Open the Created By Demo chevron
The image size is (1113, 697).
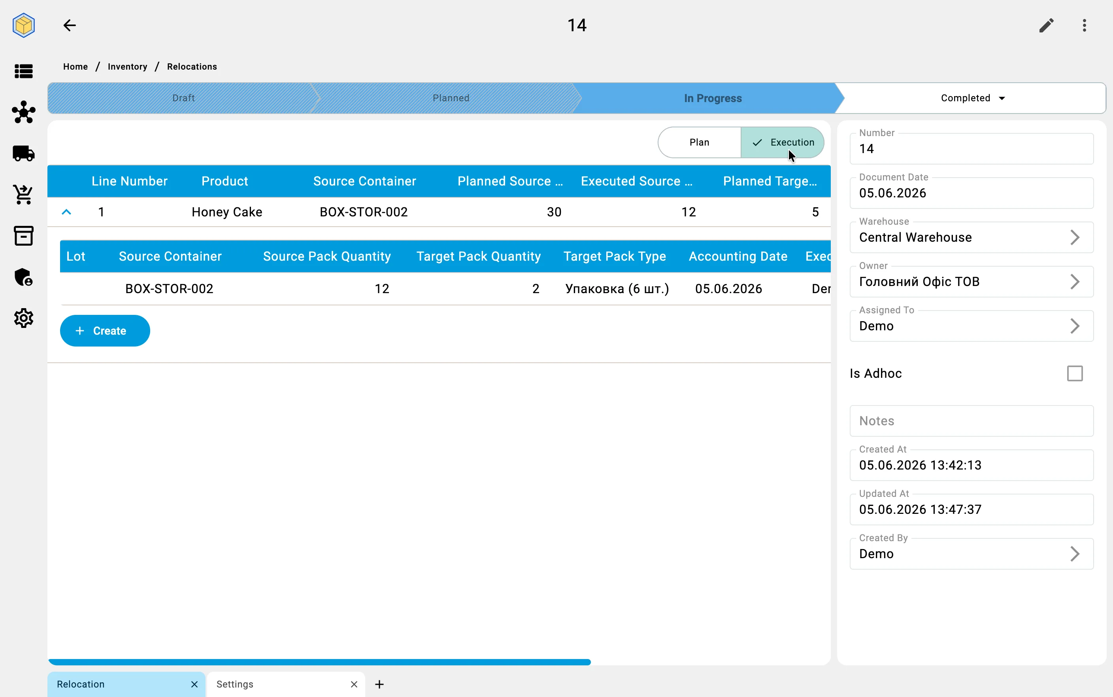tap(1075, 554)
